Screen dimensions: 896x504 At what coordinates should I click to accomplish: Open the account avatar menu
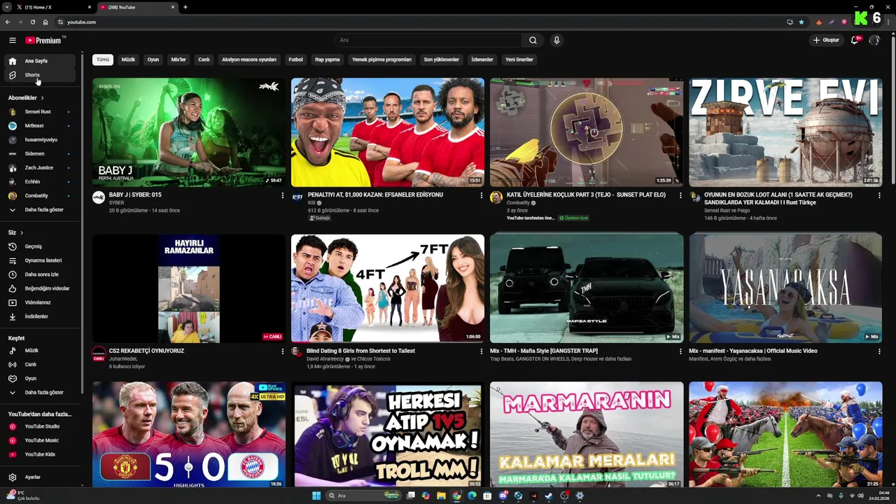(874, 41)
